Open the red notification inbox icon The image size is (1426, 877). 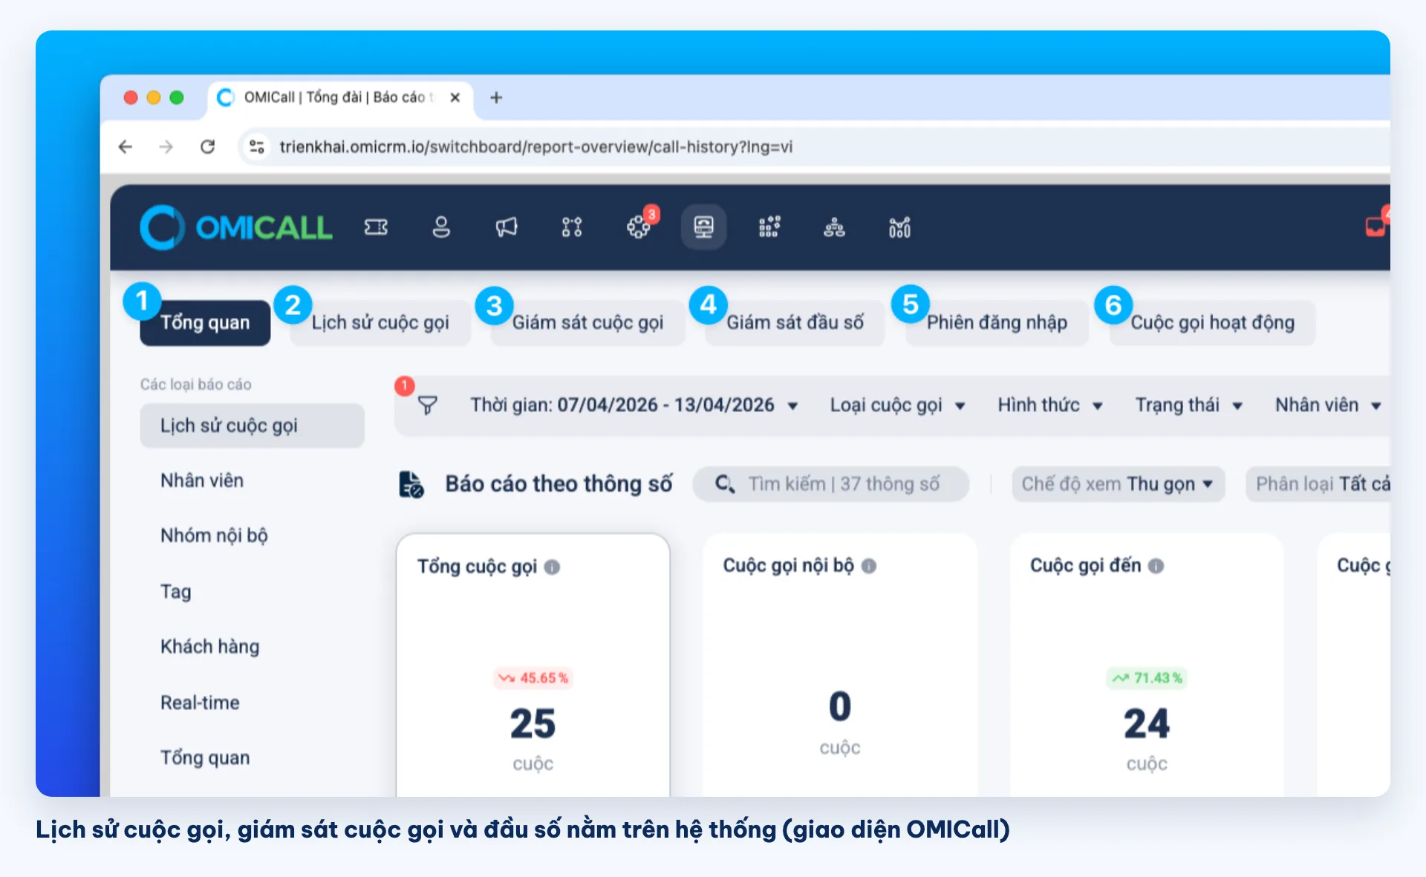click(x=1376, y=226)
